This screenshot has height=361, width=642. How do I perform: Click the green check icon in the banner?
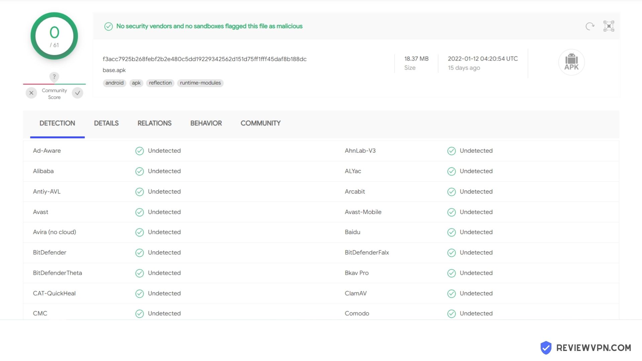[108, 26]
